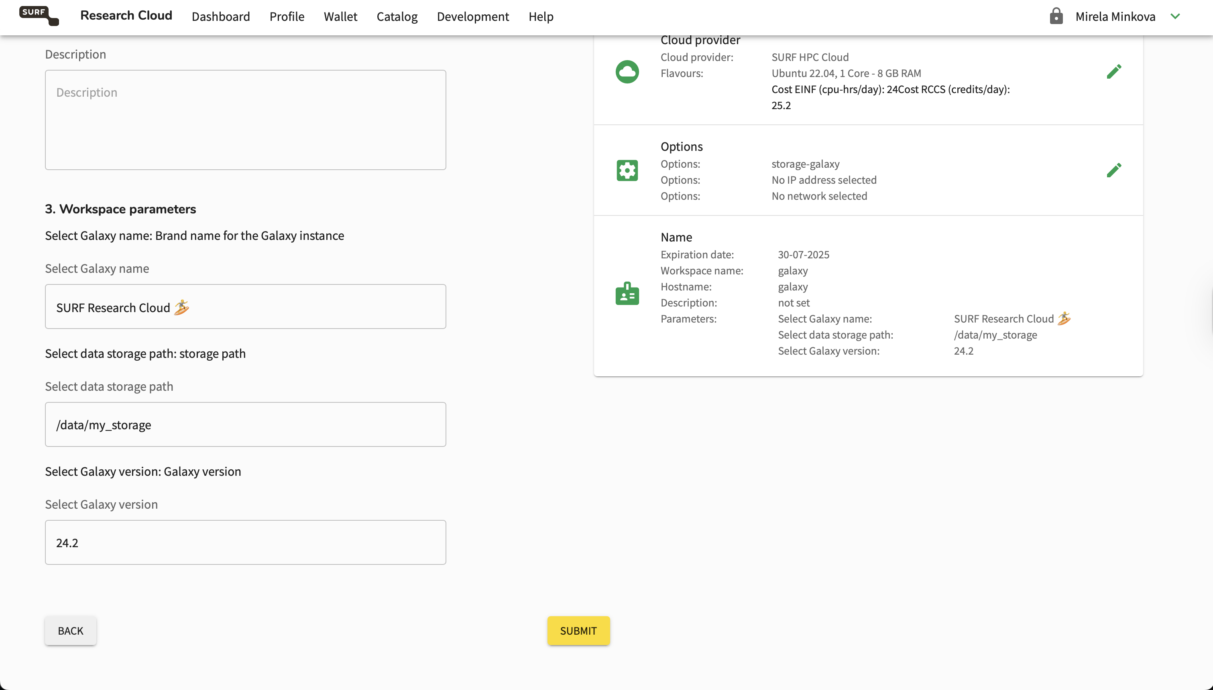Click the expiration date '30-07-2025'
This screenshot has height=690, width=1213.
[804, 254]
